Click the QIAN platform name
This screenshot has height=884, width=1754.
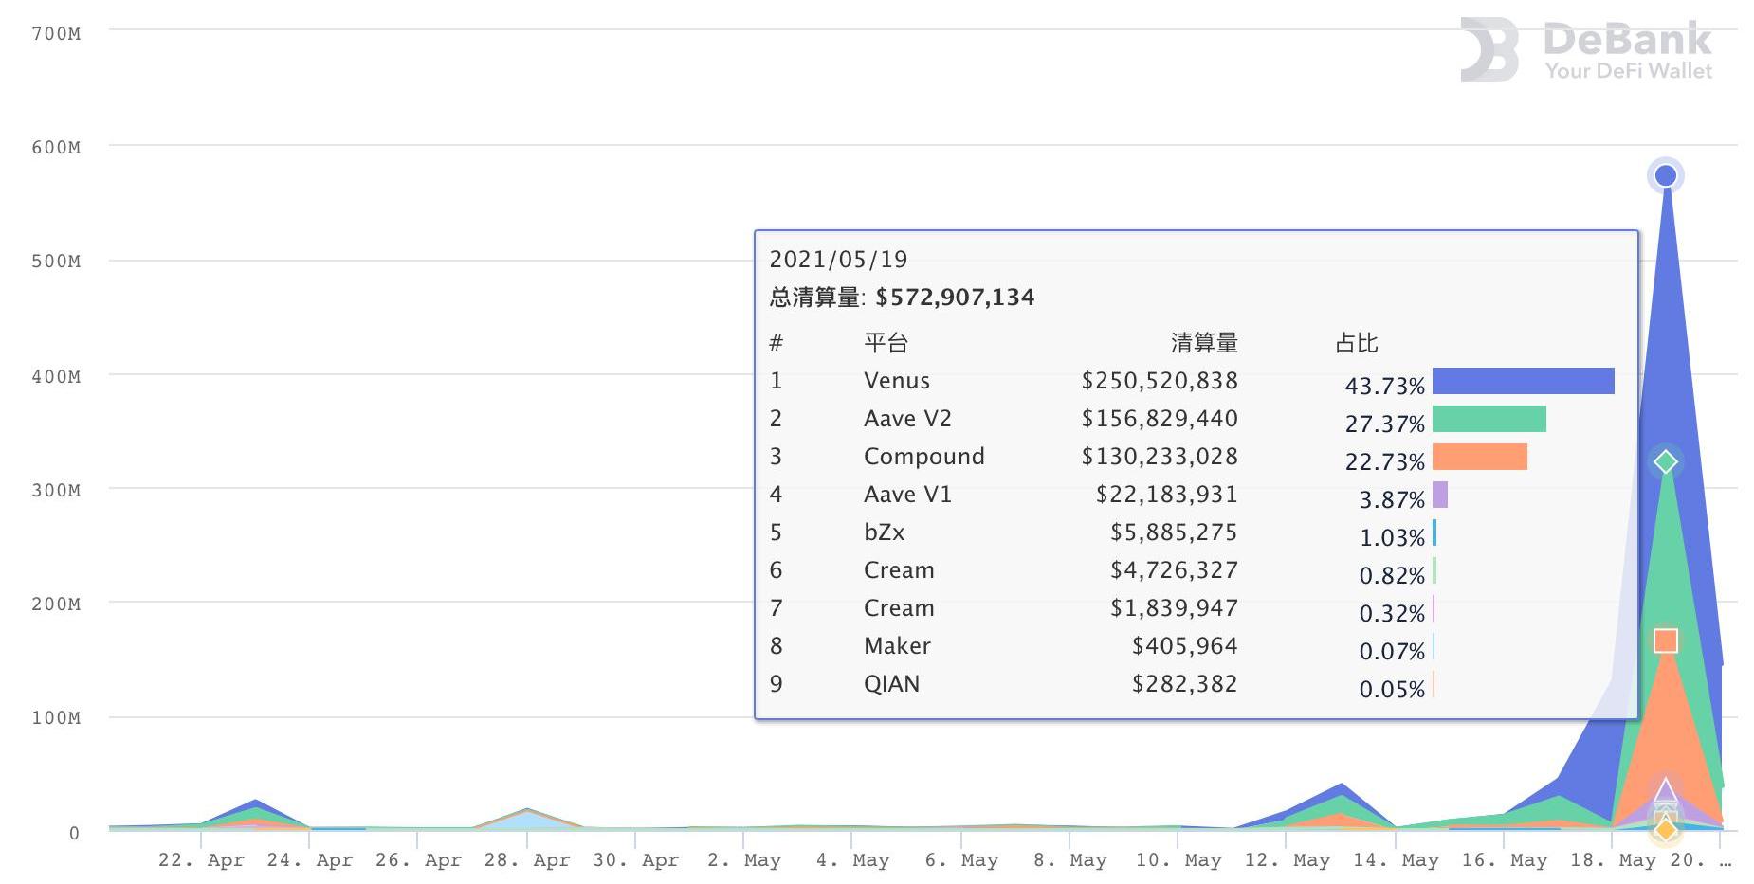point(891,684)
